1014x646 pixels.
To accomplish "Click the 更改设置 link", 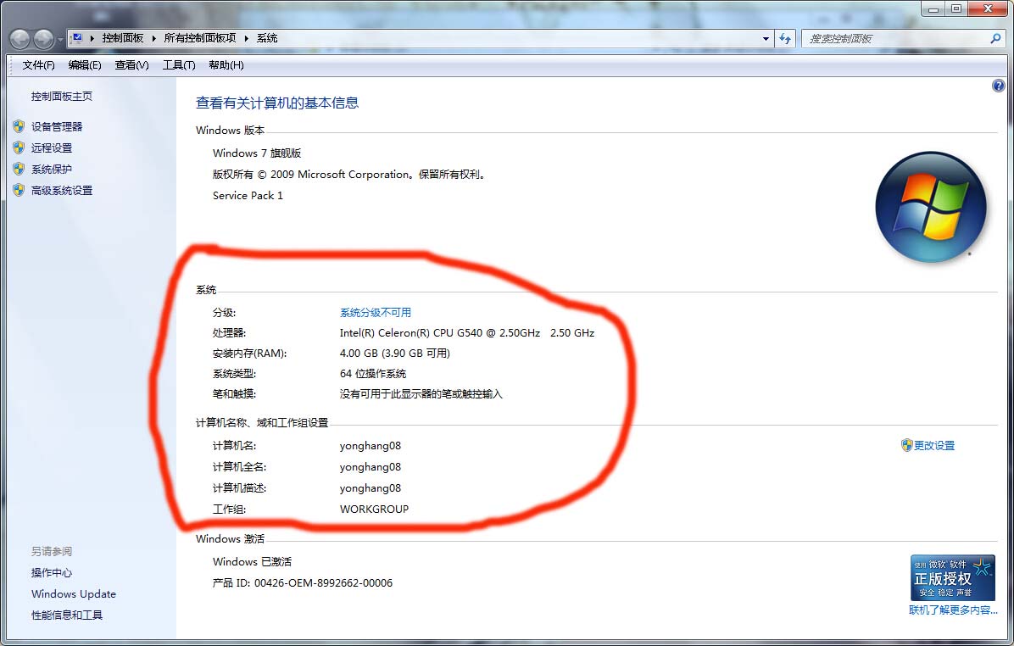I will click(x=934, y=446).
